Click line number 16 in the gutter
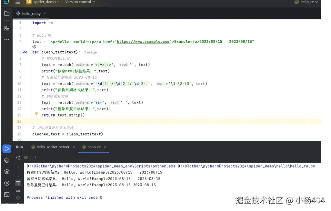The height and width of the screenshot is (211, 331). click(19, 121)
